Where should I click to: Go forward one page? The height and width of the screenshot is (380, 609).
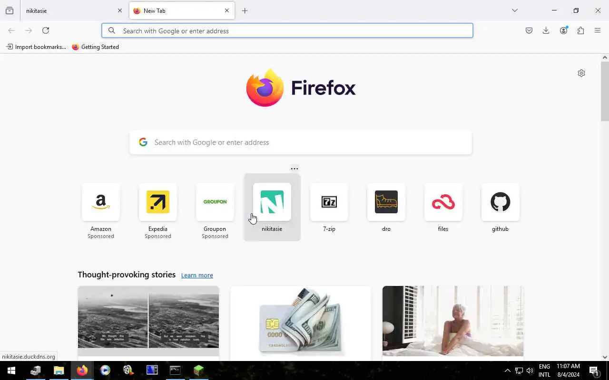click(29, 30)
